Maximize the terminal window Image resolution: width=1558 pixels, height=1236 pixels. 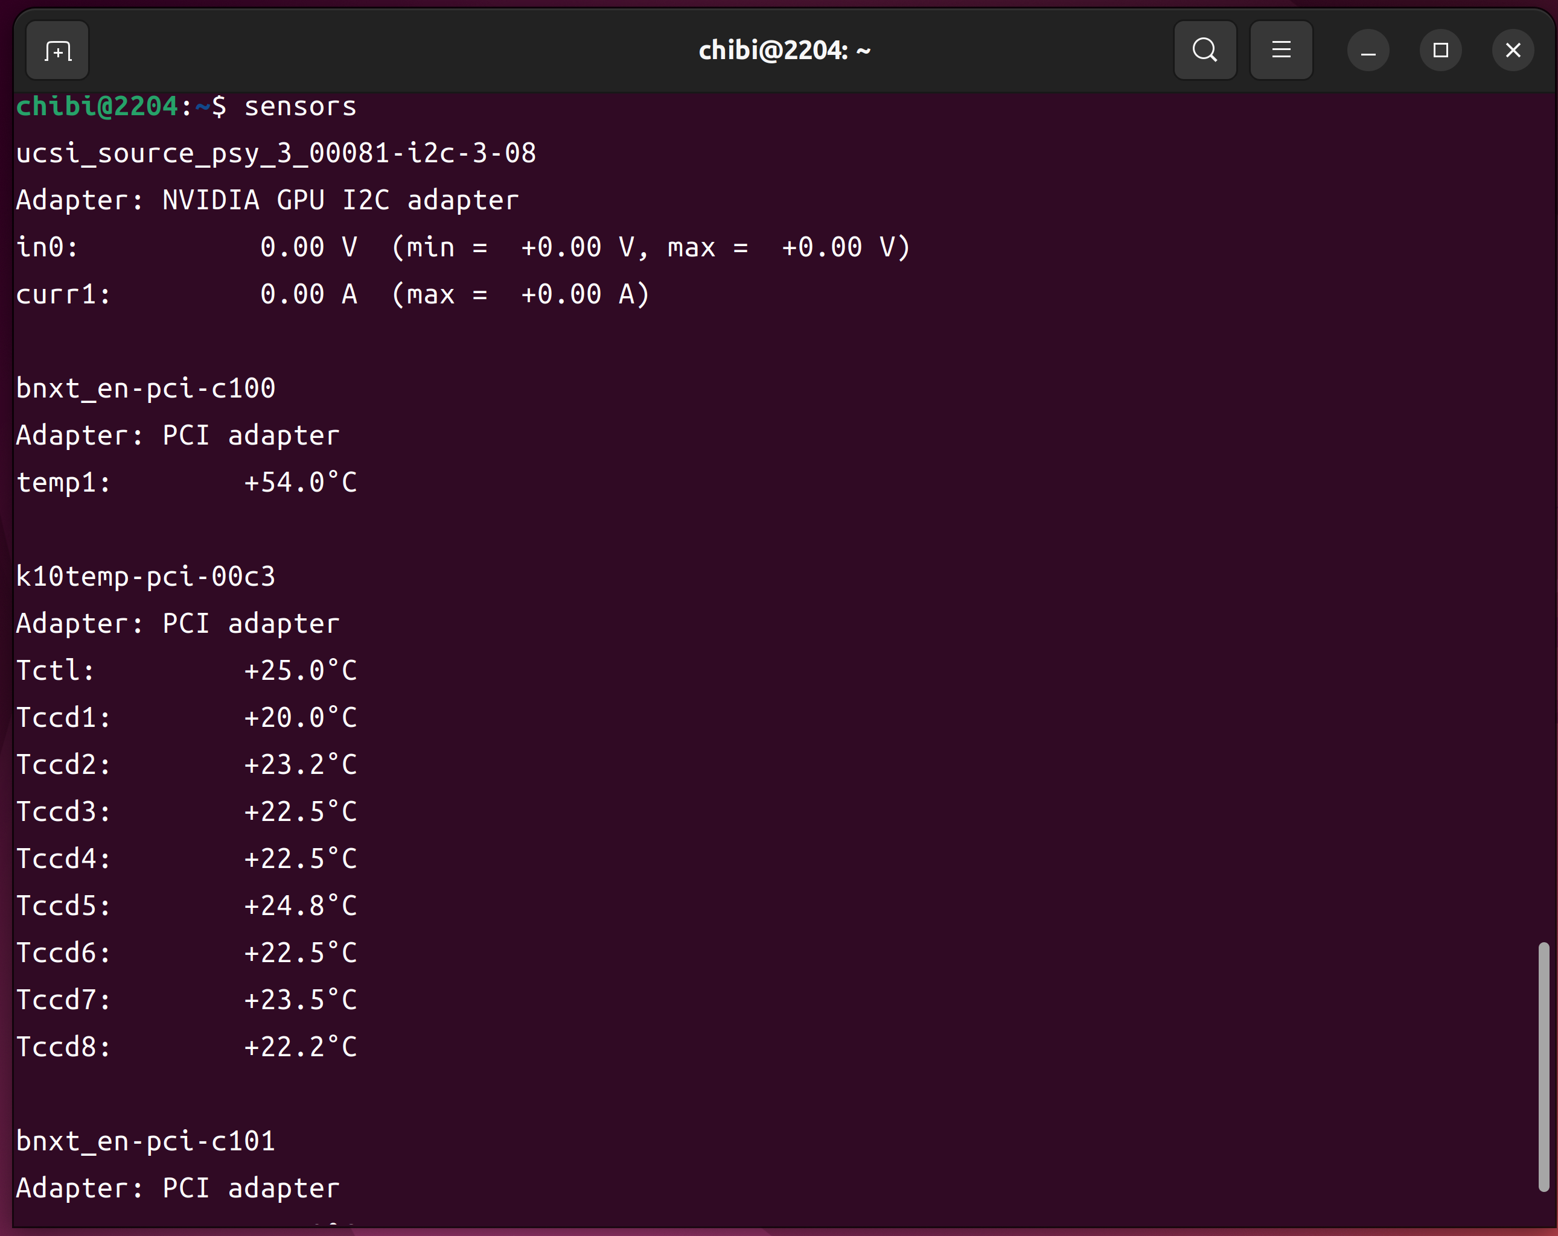[x=1440, y=51]
